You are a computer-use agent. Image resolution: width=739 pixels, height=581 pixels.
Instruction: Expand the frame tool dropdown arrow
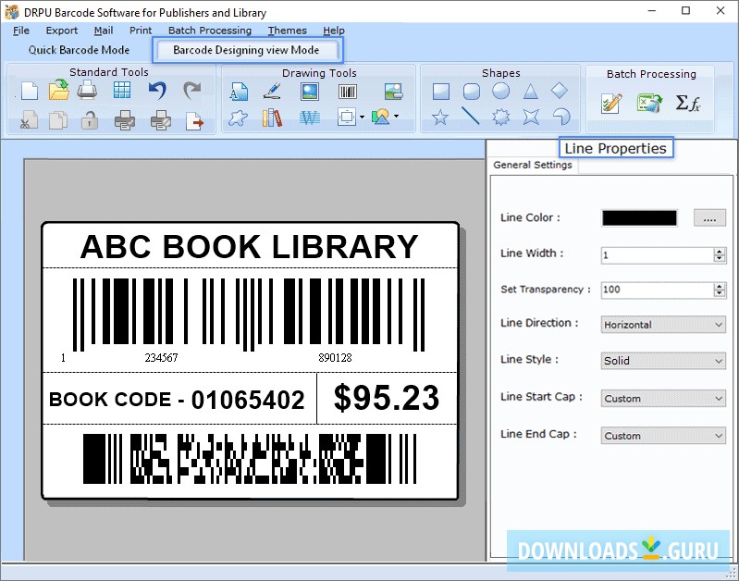(x=362, y=117)
